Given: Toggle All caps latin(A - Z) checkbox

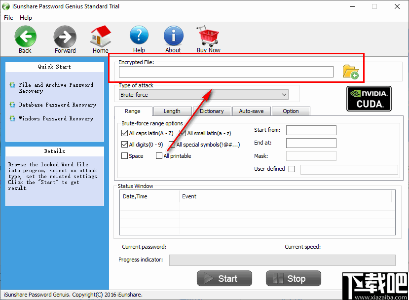Looking at the screenshot, I should pyautogui.click(x=124, y=133).
